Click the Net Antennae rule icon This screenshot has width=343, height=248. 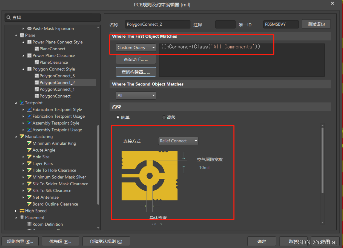point(29,197)
